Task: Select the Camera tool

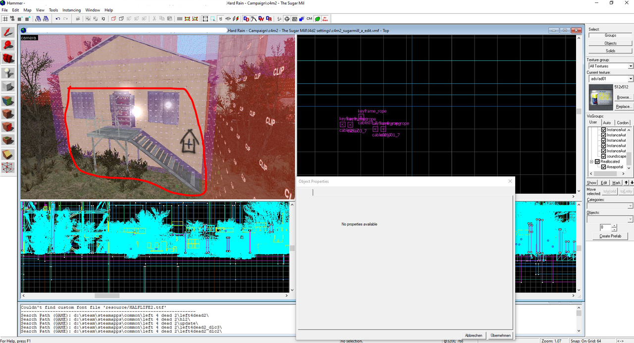Action: point(8,58)
